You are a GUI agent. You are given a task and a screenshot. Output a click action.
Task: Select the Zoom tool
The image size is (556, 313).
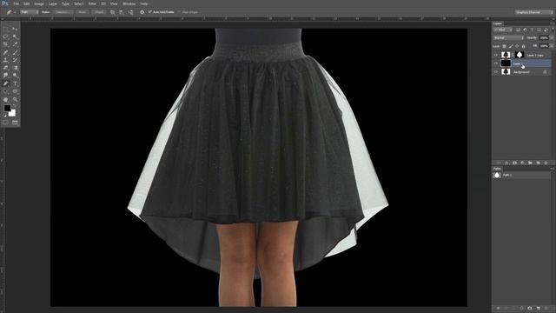tap(15, 100)
